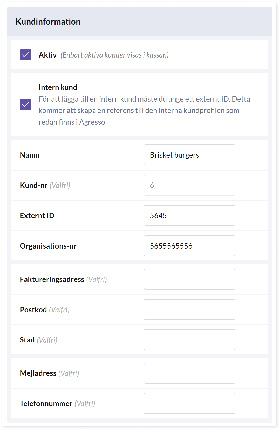Select the Organisations-nr input field
280x430 pixels.
(189, 246)
